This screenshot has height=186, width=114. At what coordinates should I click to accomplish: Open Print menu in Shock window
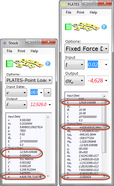click(x=21, y=51)
